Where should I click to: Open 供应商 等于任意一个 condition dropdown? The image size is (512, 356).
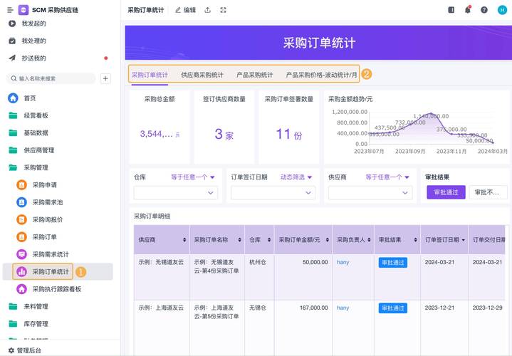pyautogui.click(x=387, y=177)
